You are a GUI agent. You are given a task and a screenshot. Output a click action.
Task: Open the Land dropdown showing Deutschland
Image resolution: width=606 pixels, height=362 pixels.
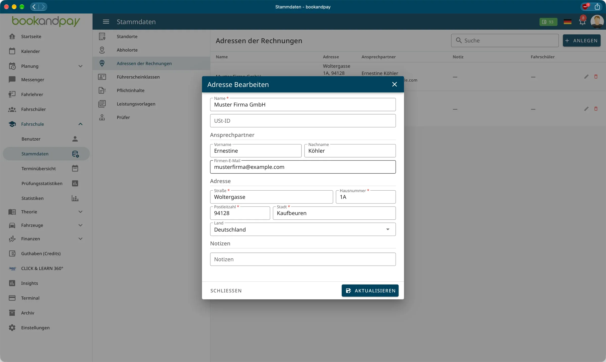click(303, 229)
